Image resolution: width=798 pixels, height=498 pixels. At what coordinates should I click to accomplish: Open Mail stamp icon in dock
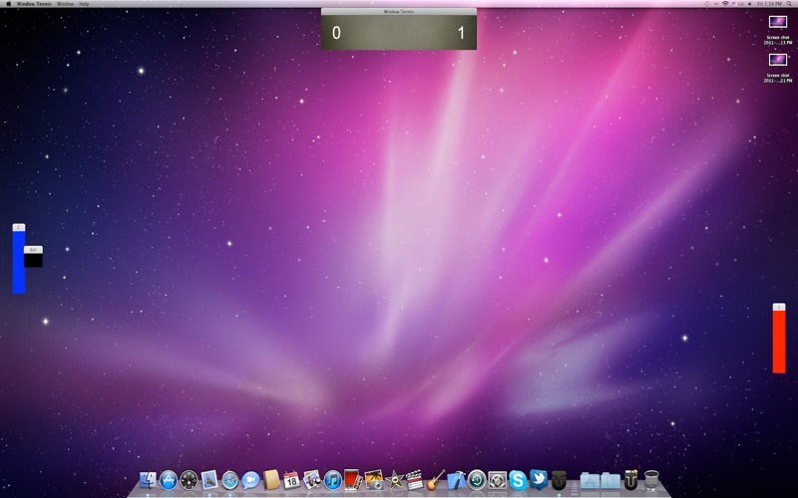pyautogui.click(x=209, y=480)
